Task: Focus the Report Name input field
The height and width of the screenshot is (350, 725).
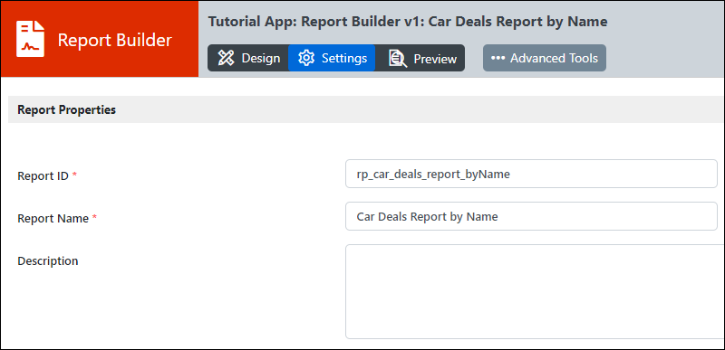Action: (531, 216)
